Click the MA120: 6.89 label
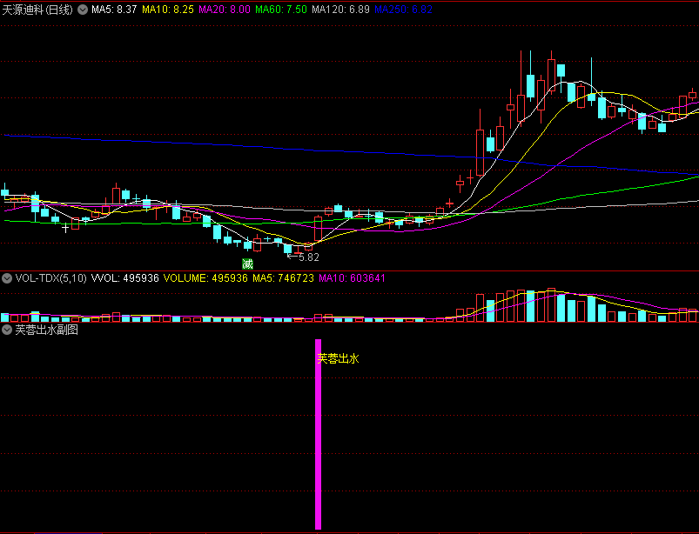699x534 pixels. [x=340, y=10]
